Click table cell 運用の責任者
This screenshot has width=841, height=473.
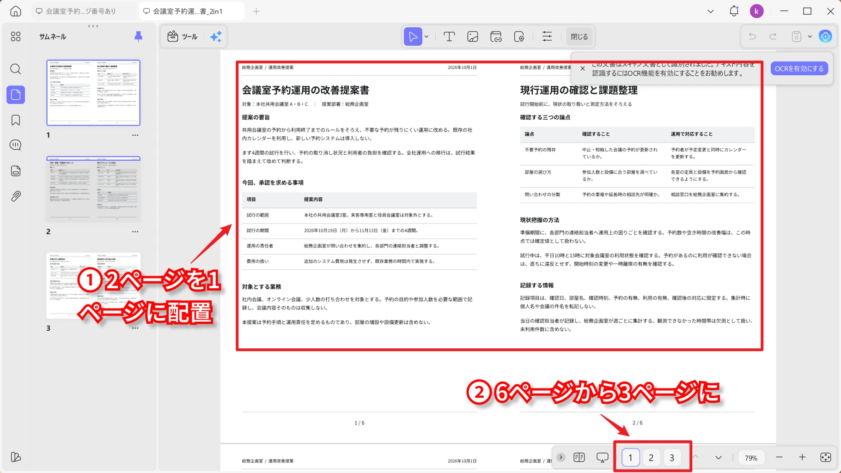(x=260, y=246)
